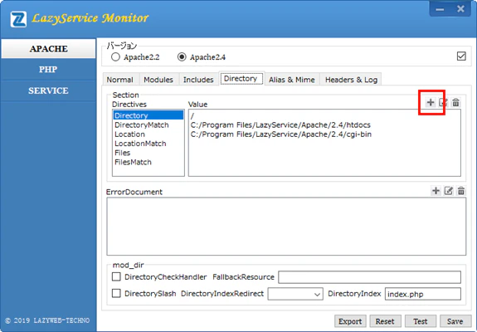
Task: Open the Alias & Mime tab
Action: 292,80
